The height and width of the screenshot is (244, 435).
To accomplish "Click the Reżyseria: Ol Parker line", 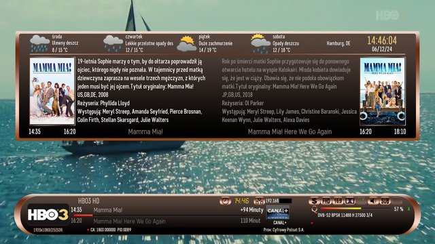I will tap(243, 103).
